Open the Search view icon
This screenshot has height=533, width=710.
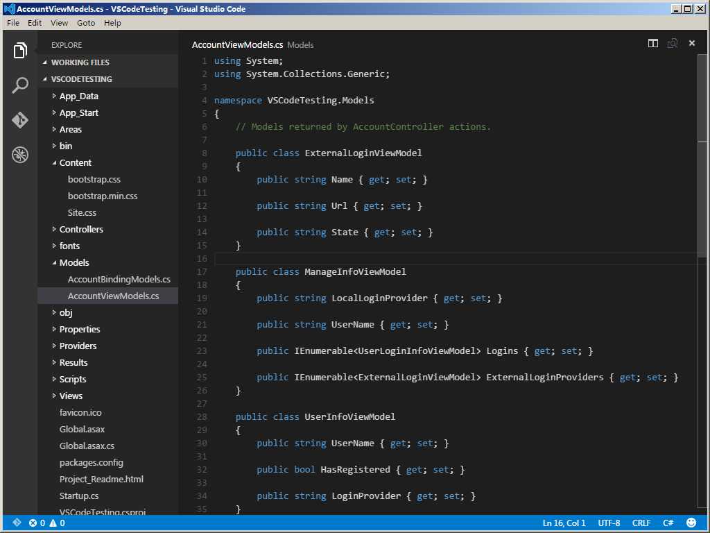tap(20, 85)
